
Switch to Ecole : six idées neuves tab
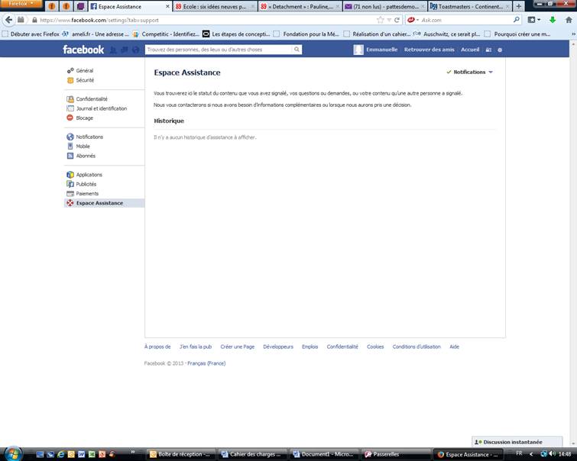click(215, 7)
